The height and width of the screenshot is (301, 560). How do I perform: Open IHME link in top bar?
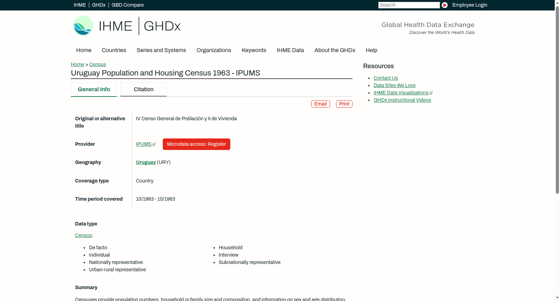(x=80, y=5)
